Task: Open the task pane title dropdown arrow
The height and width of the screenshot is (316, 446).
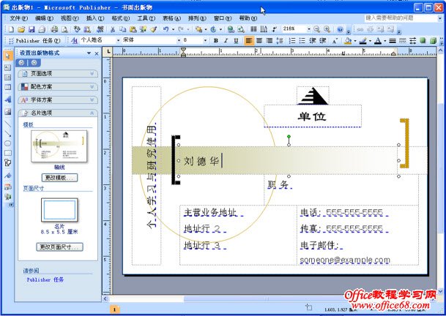Action: click(89, 53)
